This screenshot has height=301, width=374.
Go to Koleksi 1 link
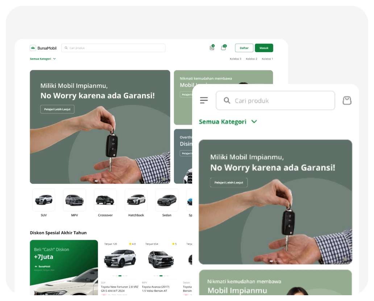(x=267, y=59)
